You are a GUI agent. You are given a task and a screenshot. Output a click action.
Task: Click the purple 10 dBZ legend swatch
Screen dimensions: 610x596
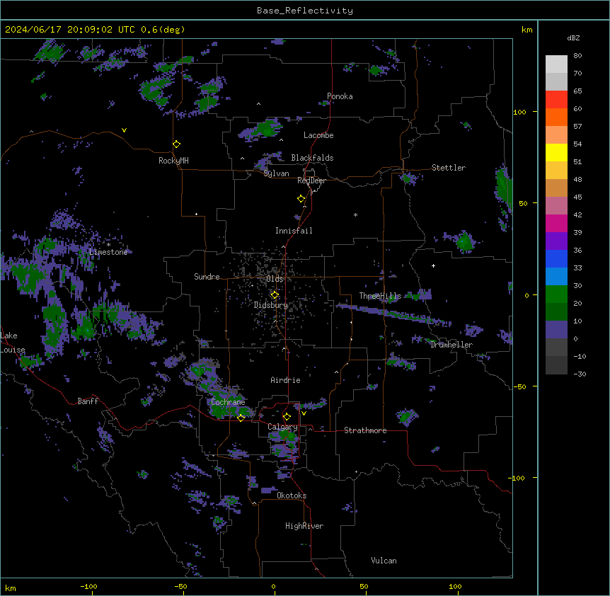tap(556, 330)
